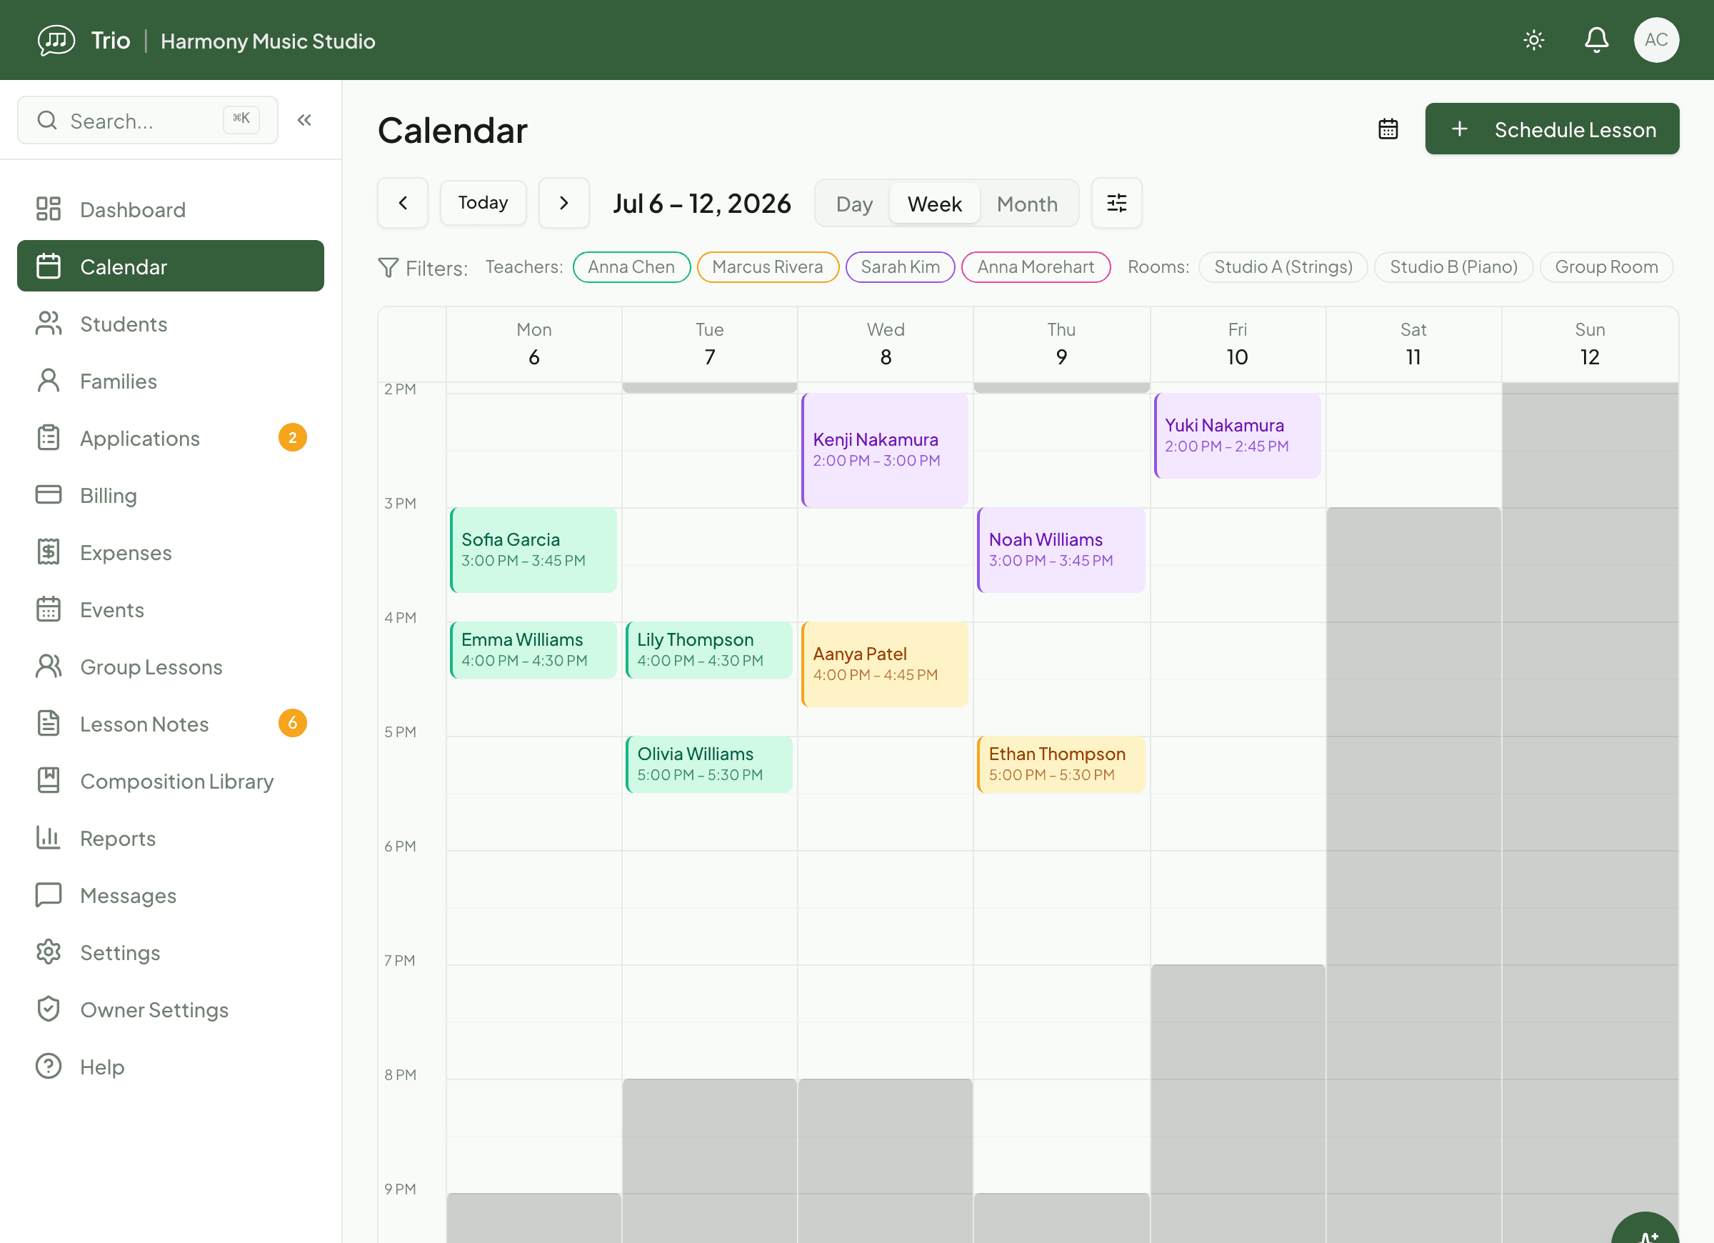Screen dimensions: 1714x1243
Task: Open notifications bell
Action: (1596, 40)
